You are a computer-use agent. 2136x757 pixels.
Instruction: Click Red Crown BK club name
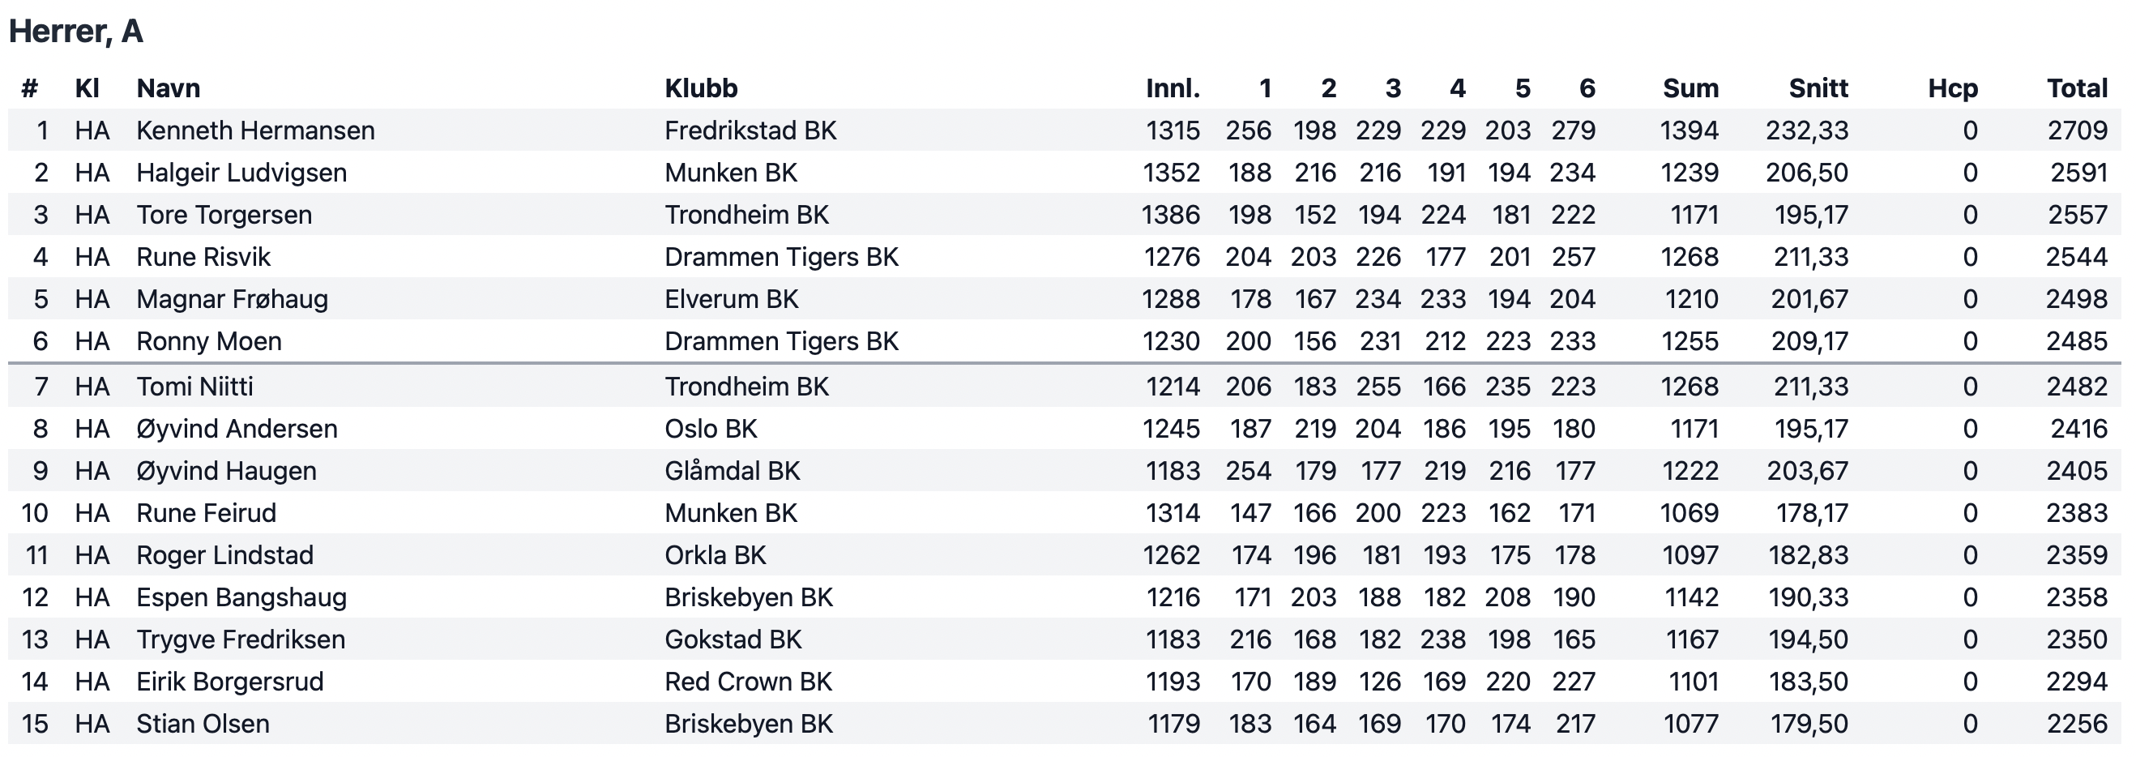click(x=748, y=682)
